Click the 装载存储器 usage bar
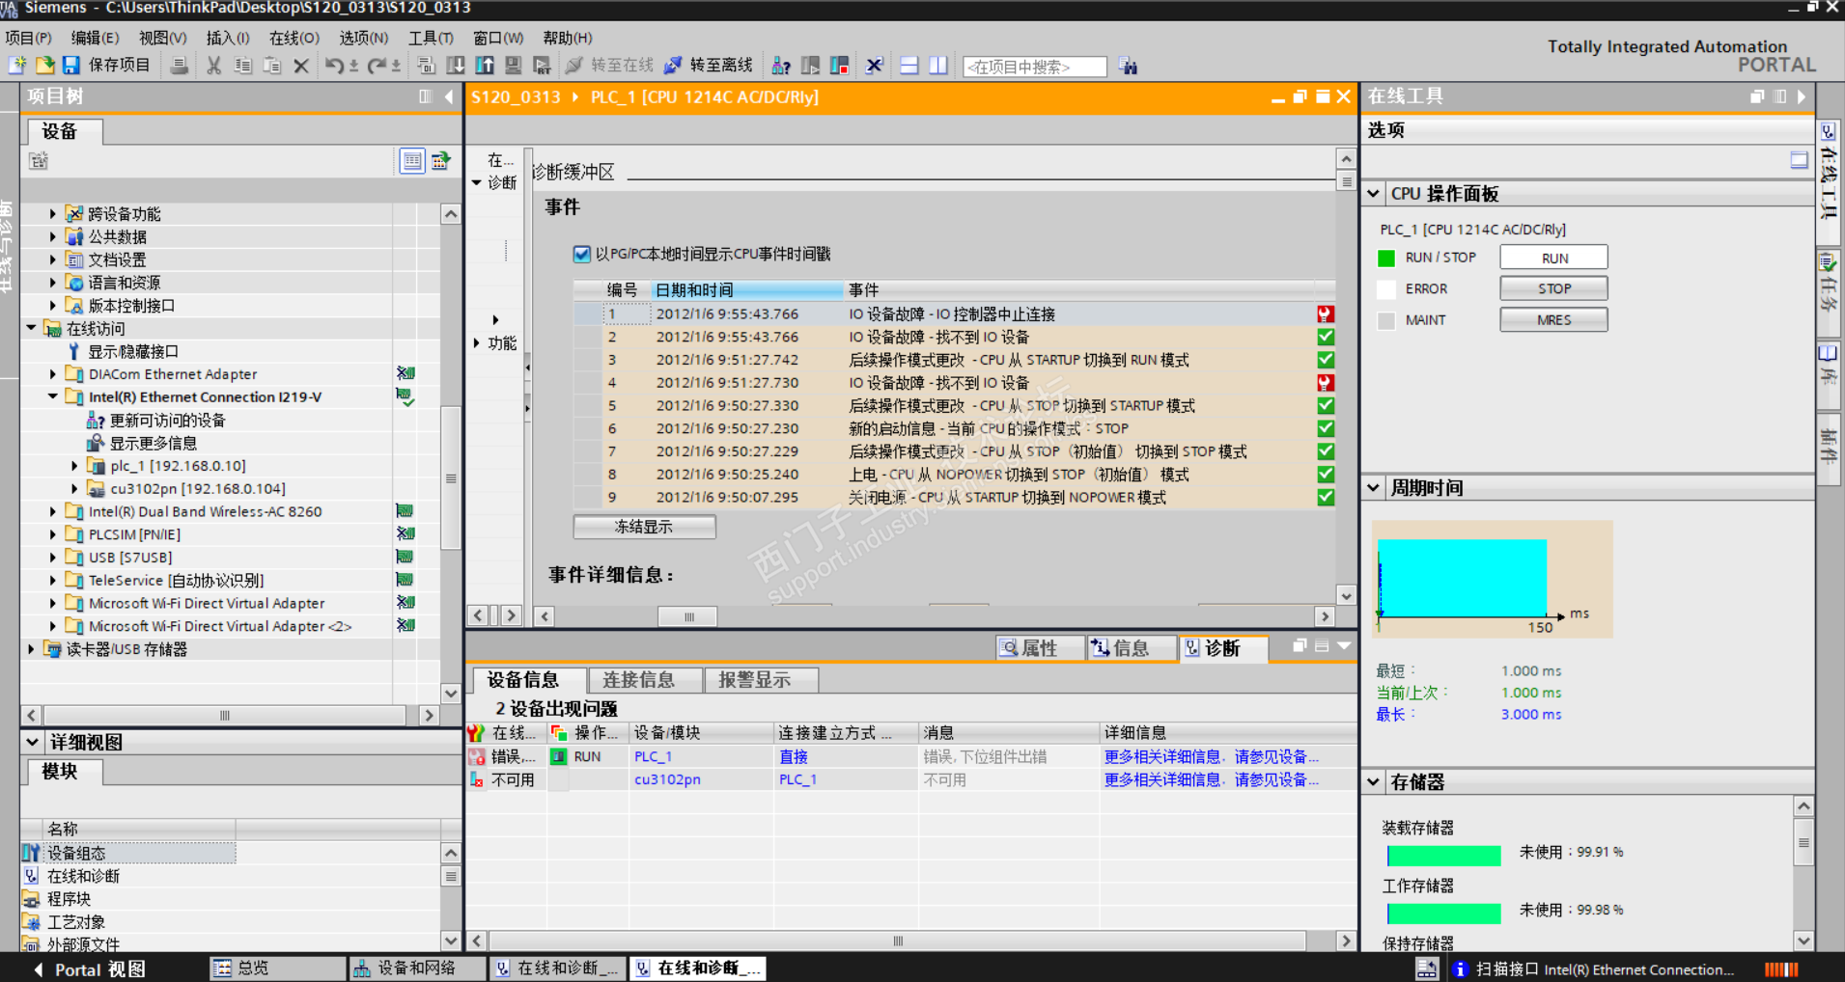The width and height of the screenshot is (1845, 982). 1443,856
